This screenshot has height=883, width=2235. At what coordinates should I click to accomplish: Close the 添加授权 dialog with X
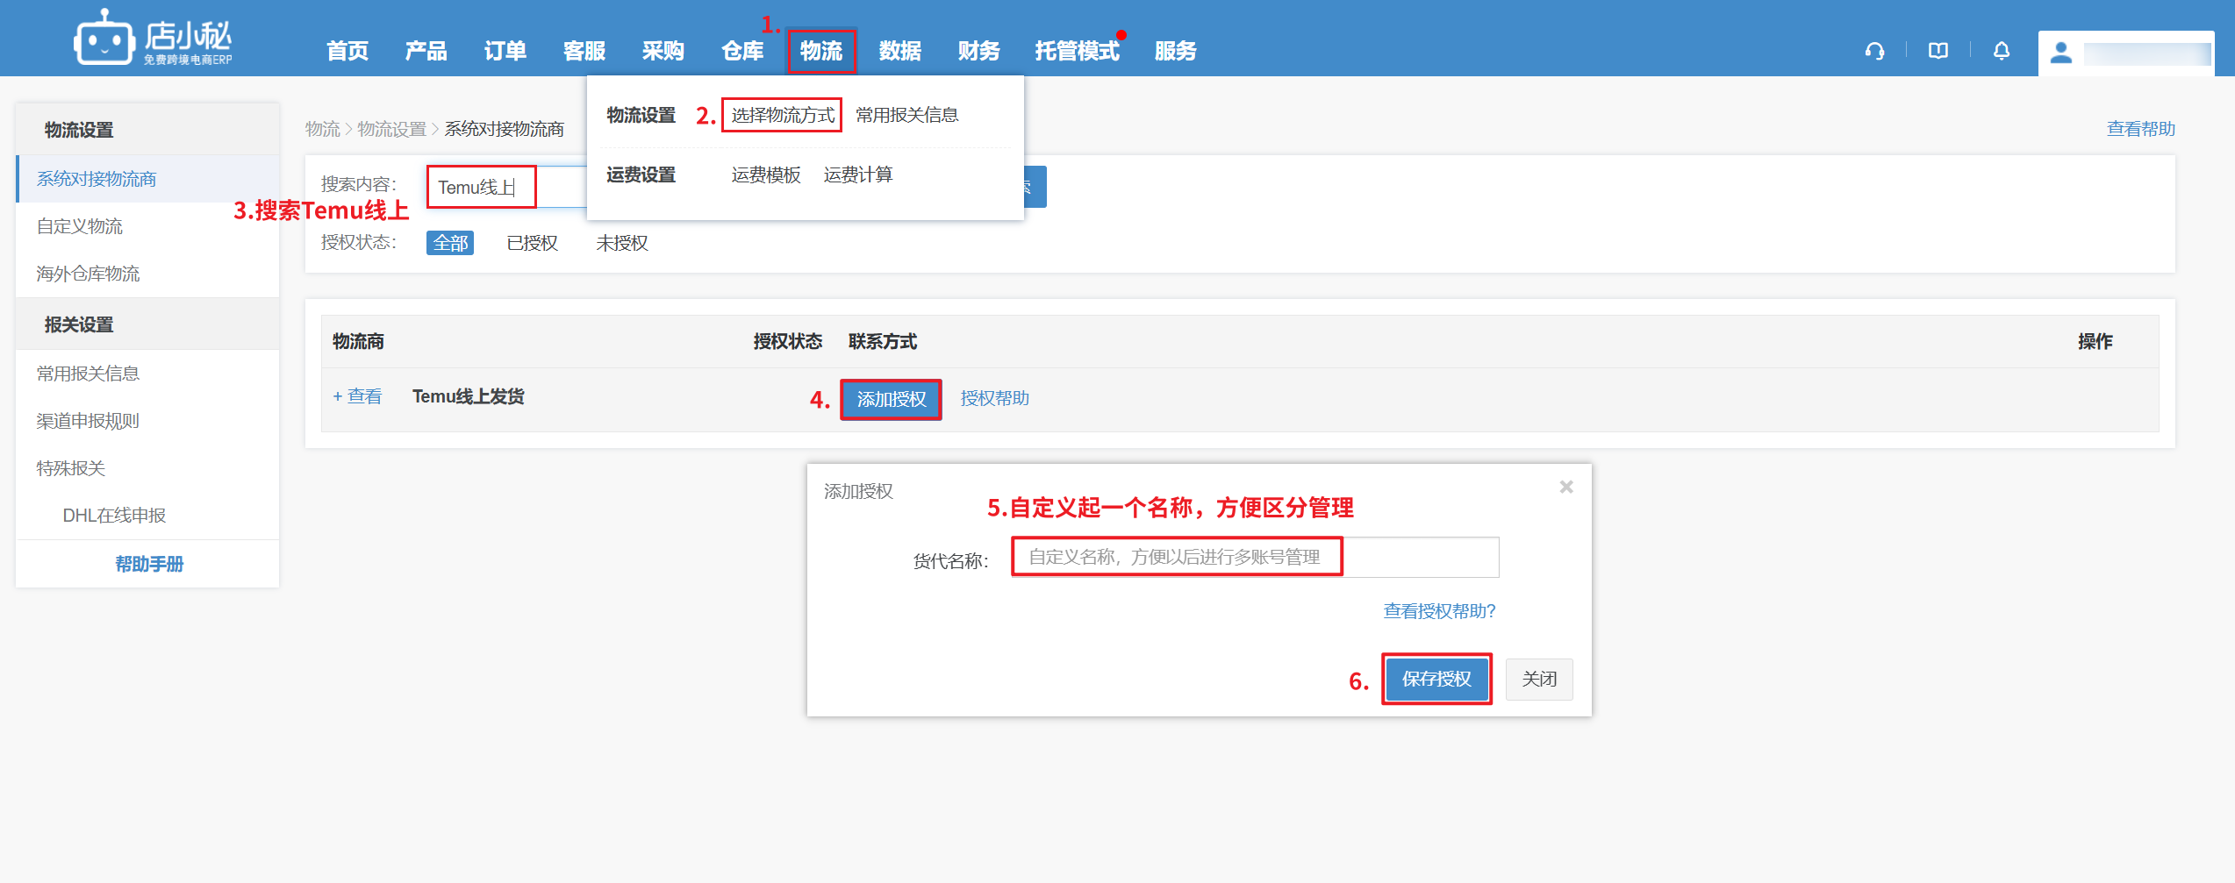click(x=1565, y=487)
